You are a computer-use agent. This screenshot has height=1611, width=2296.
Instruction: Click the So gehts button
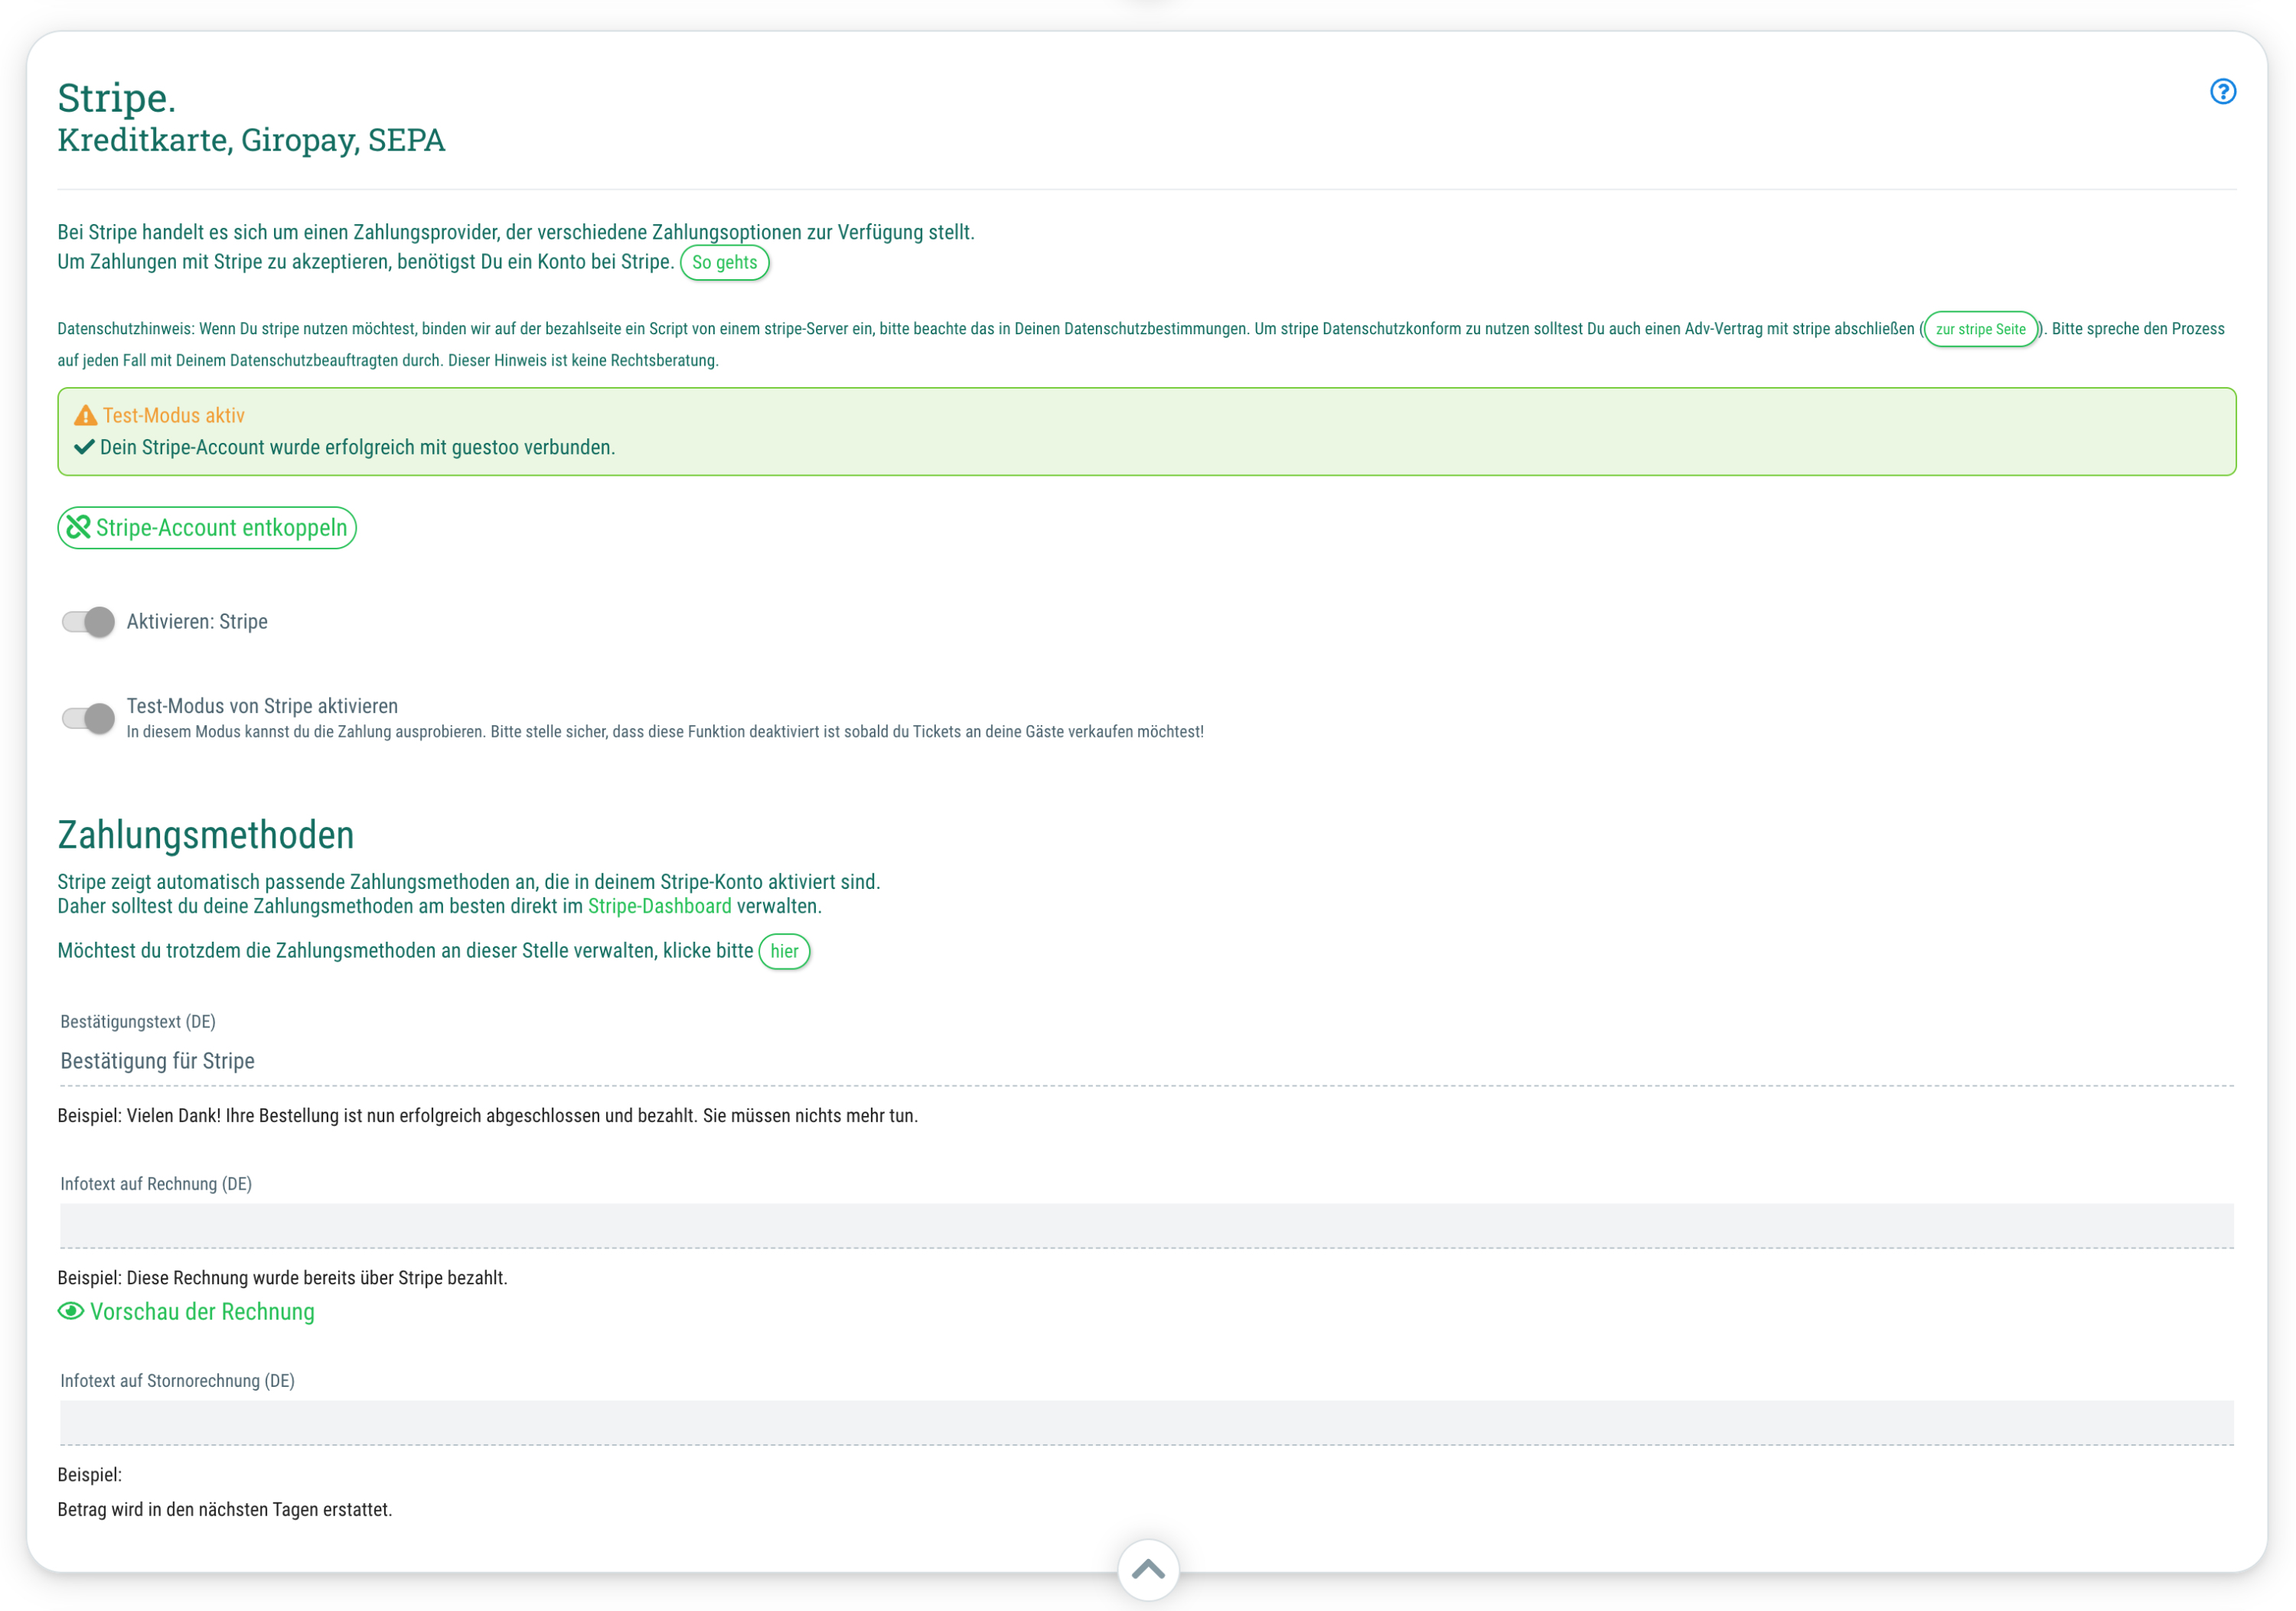[725, 263]
